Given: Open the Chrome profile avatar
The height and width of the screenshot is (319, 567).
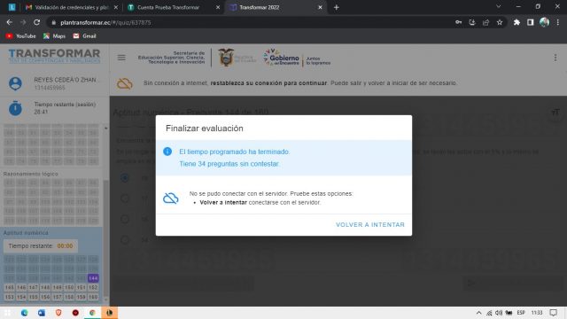Looking at the screenshot, I should [x=544, y=22].
